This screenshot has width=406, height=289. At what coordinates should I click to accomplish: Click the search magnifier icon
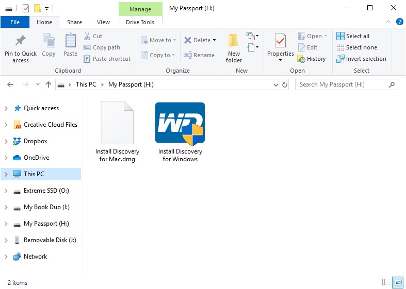(x=392, y=84)
